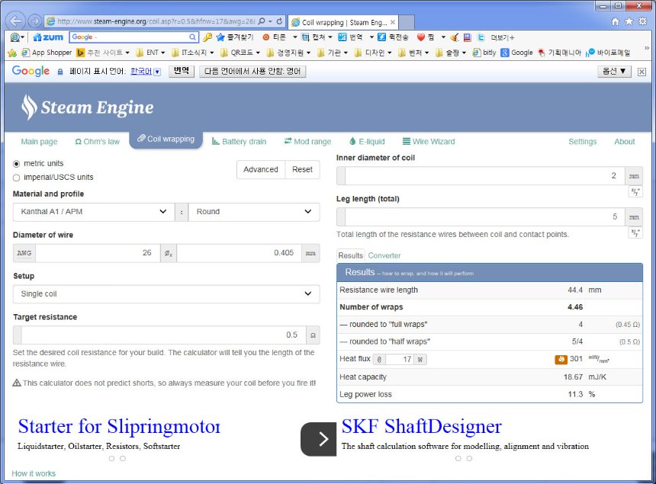
Task: Click the ohm unit badge of target resistance
Action: coord(313,335)
